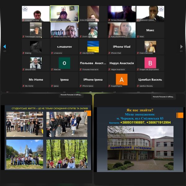Click the green O avatar of Максим
The height and width of the screenshot is (186, 186).
[64, 63]
